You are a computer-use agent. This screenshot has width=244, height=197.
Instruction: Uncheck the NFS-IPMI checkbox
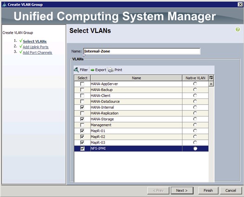(x=82, y=148)
